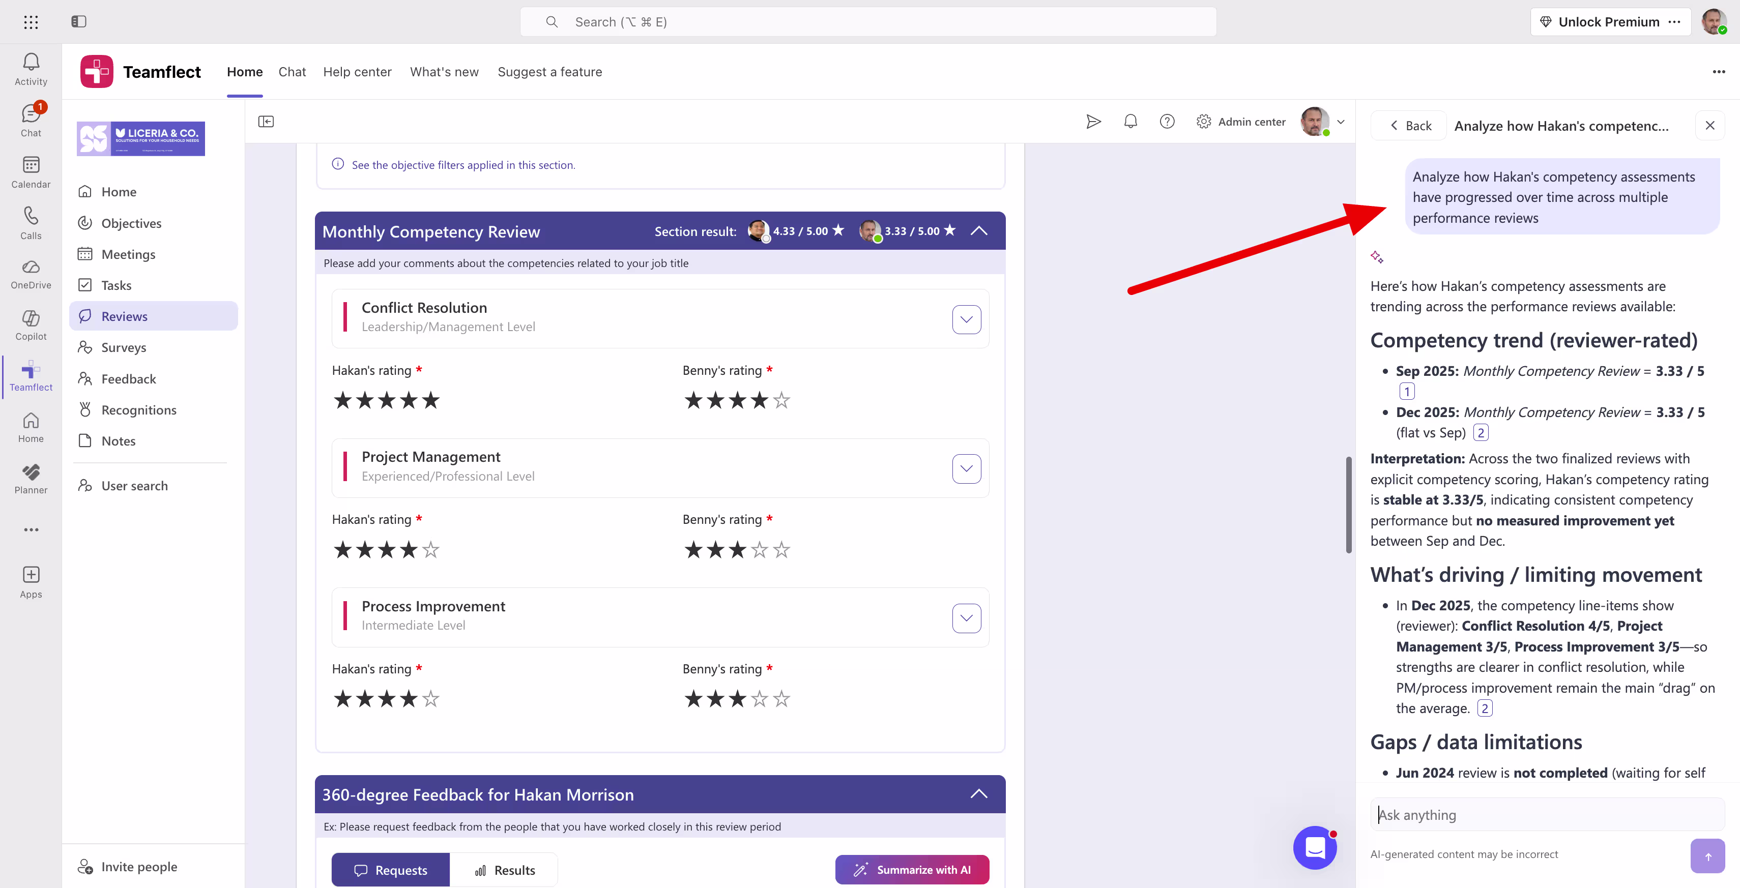Open Tasks in the sidebar

153,285
